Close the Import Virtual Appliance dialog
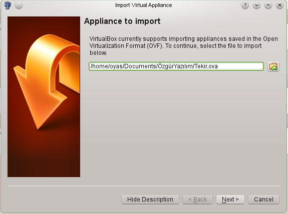This screenshot has height=214, width=288. (x=279, y=5)
